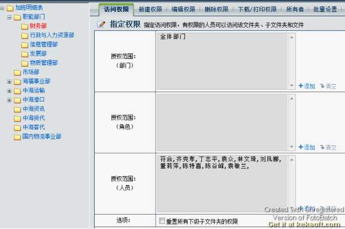This screenshot has width=345, height=229.
Task: Click the pencil edit icon beside 指定权限
Action: click(101, 24)
